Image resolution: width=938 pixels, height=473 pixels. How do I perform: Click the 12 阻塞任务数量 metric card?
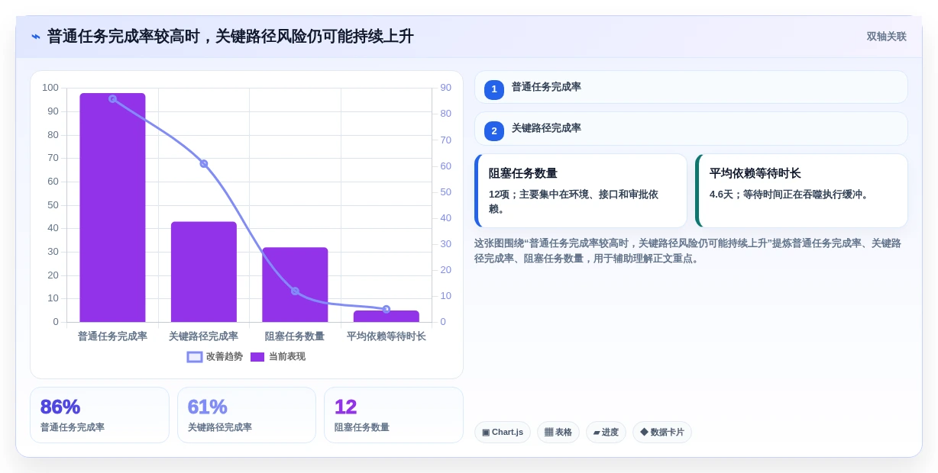tap(393, 415)
